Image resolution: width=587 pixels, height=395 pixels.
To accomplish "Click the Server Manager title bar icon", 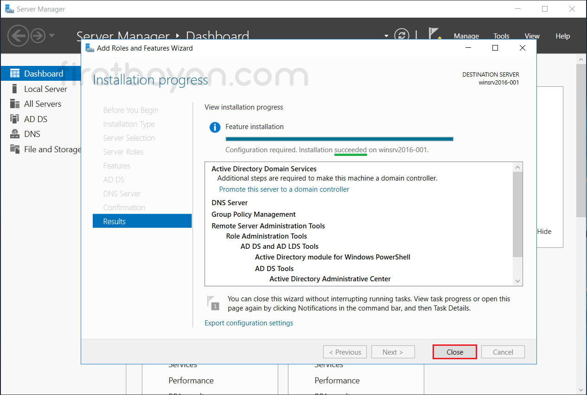I will [9, 9].
